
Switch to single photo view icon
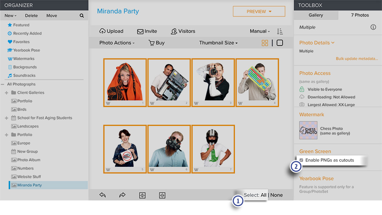tap(280, 43)
